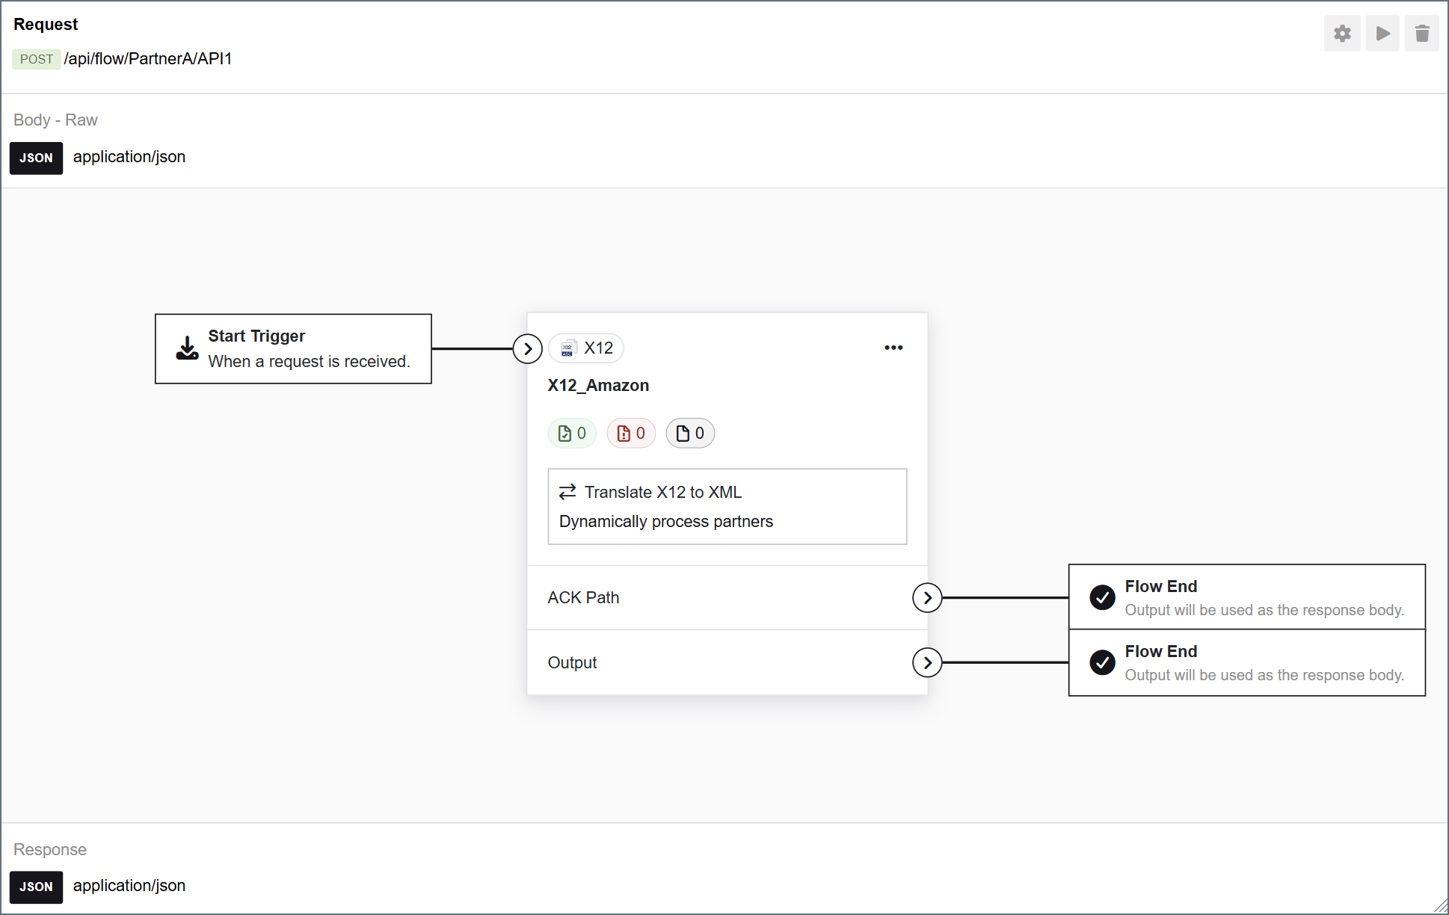Click the Body - Raw heading

tap(55, 120)
